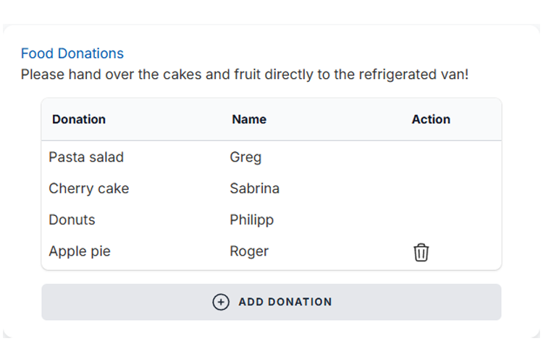The height and width of the screenshot is (362, 543).
Task: Select the Pasta salad donation cell
Action: [86, 157]
